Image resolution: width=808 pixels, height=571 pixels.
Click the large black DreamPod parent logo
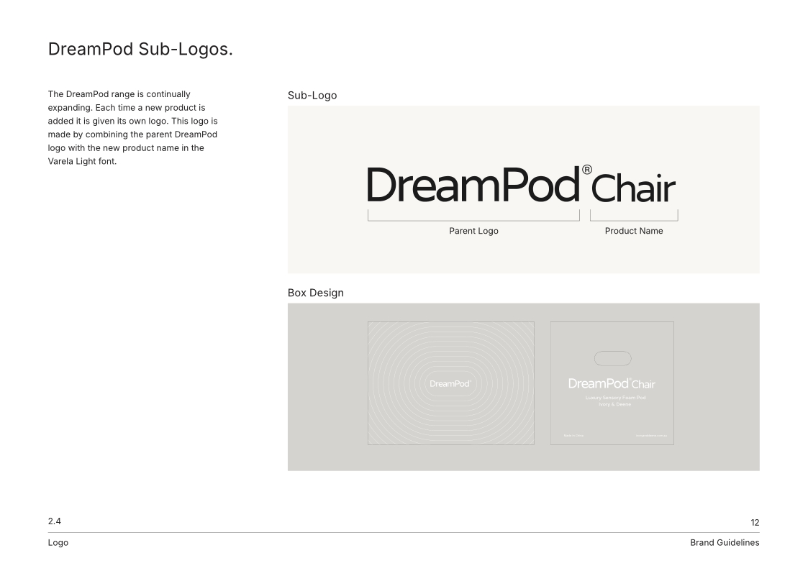click(x=473, y=184)
